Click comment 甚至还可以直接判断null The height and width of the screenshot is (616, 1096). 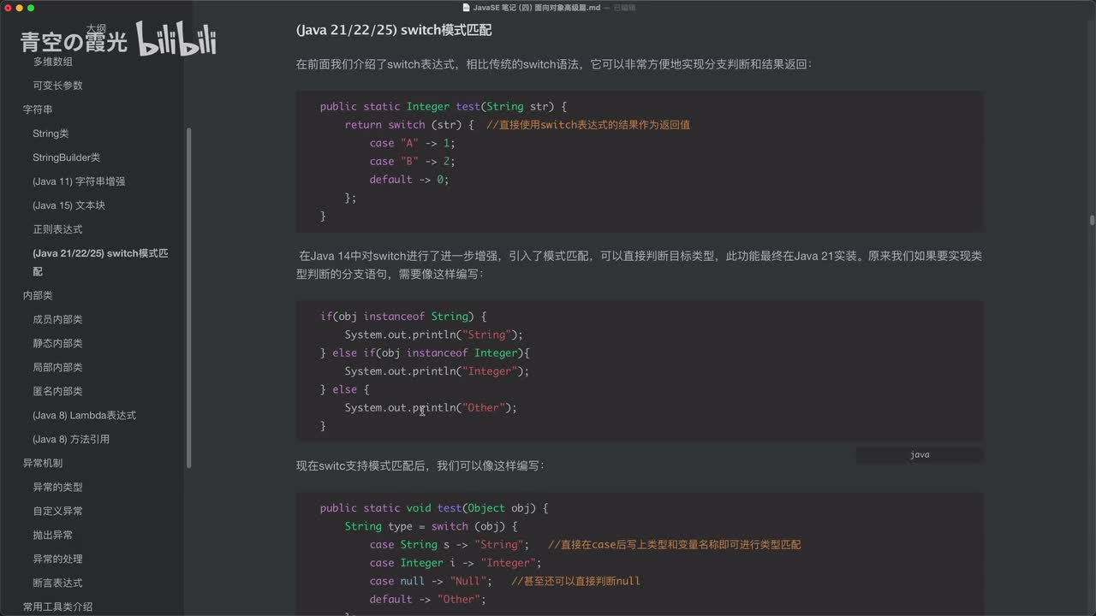pos(576,581)
